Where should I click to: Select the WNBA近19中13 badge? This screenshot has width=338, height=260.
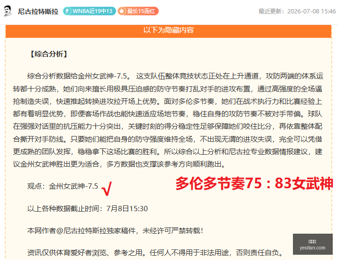89,11
